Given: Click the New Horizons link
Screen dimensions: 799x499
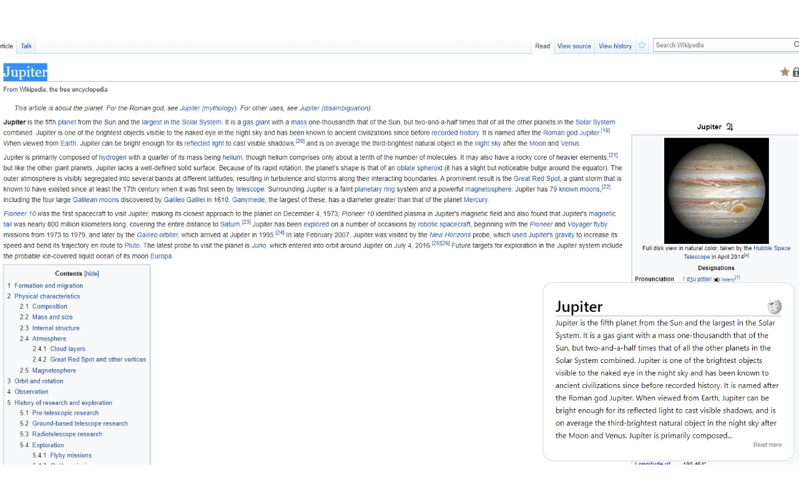Looking at the screenshot, I should pos(450,235).
